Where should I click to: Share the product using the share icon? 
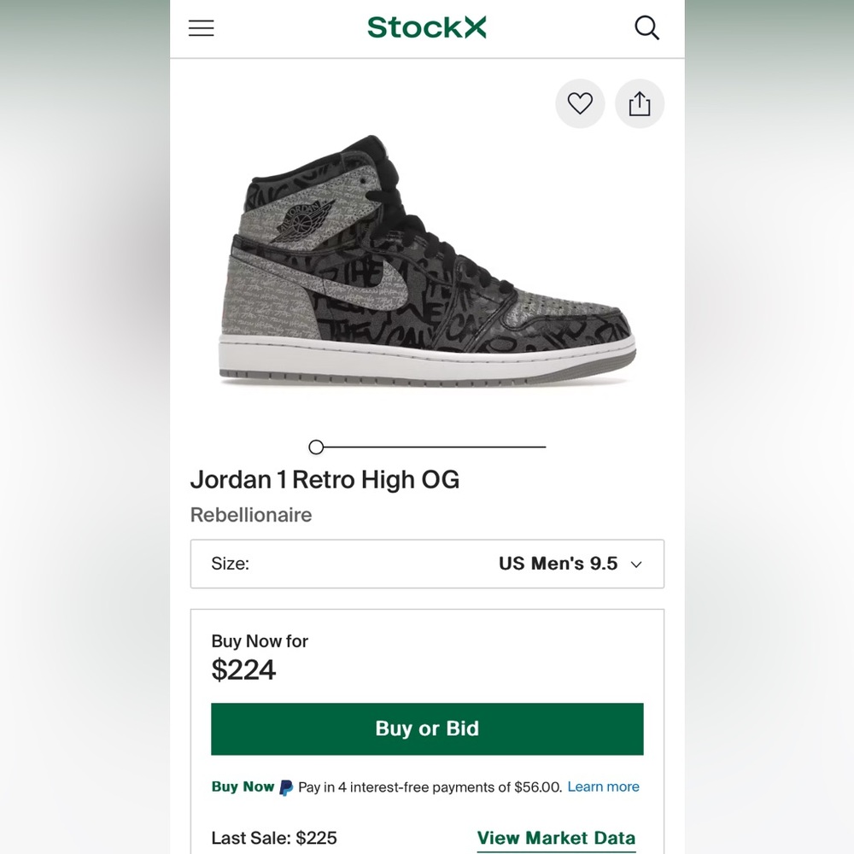click(x=639, y=103)
